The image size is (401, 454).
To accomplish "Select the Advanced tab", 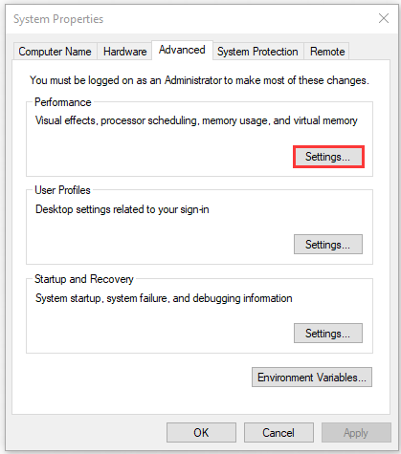I will (x=182, y=50).
